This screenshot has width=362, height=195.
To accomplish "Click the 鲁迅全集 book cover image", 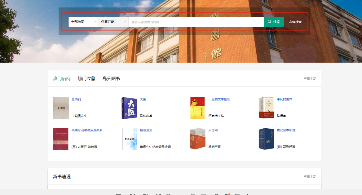I will coord(130,139).
